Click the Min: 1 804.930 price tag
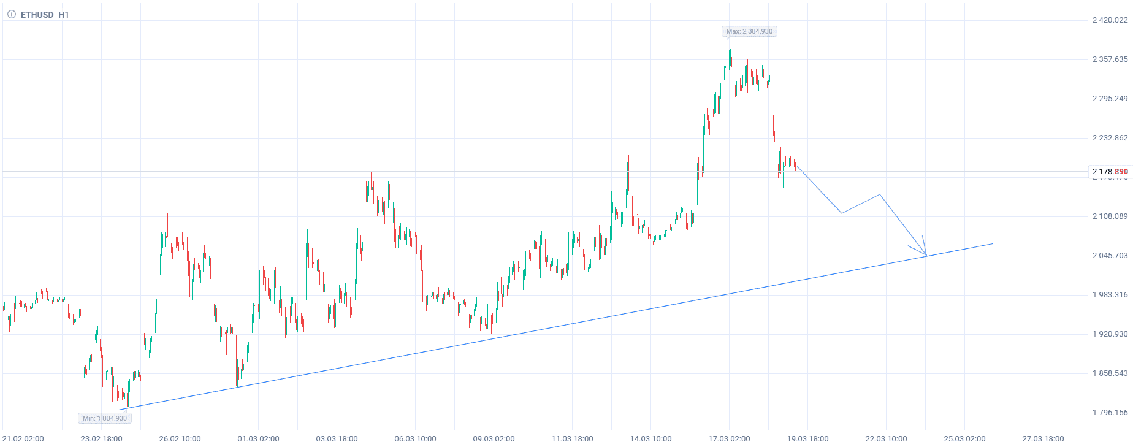Viewport: 1133px width, 447px height. click(x=105, y=418)
